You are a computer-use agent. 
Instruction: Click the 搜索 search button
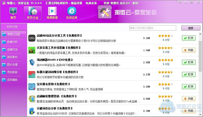pos(191,28)
